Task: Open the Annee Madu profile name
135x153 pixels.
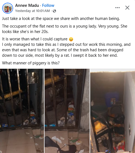Action: click(27, 5)
